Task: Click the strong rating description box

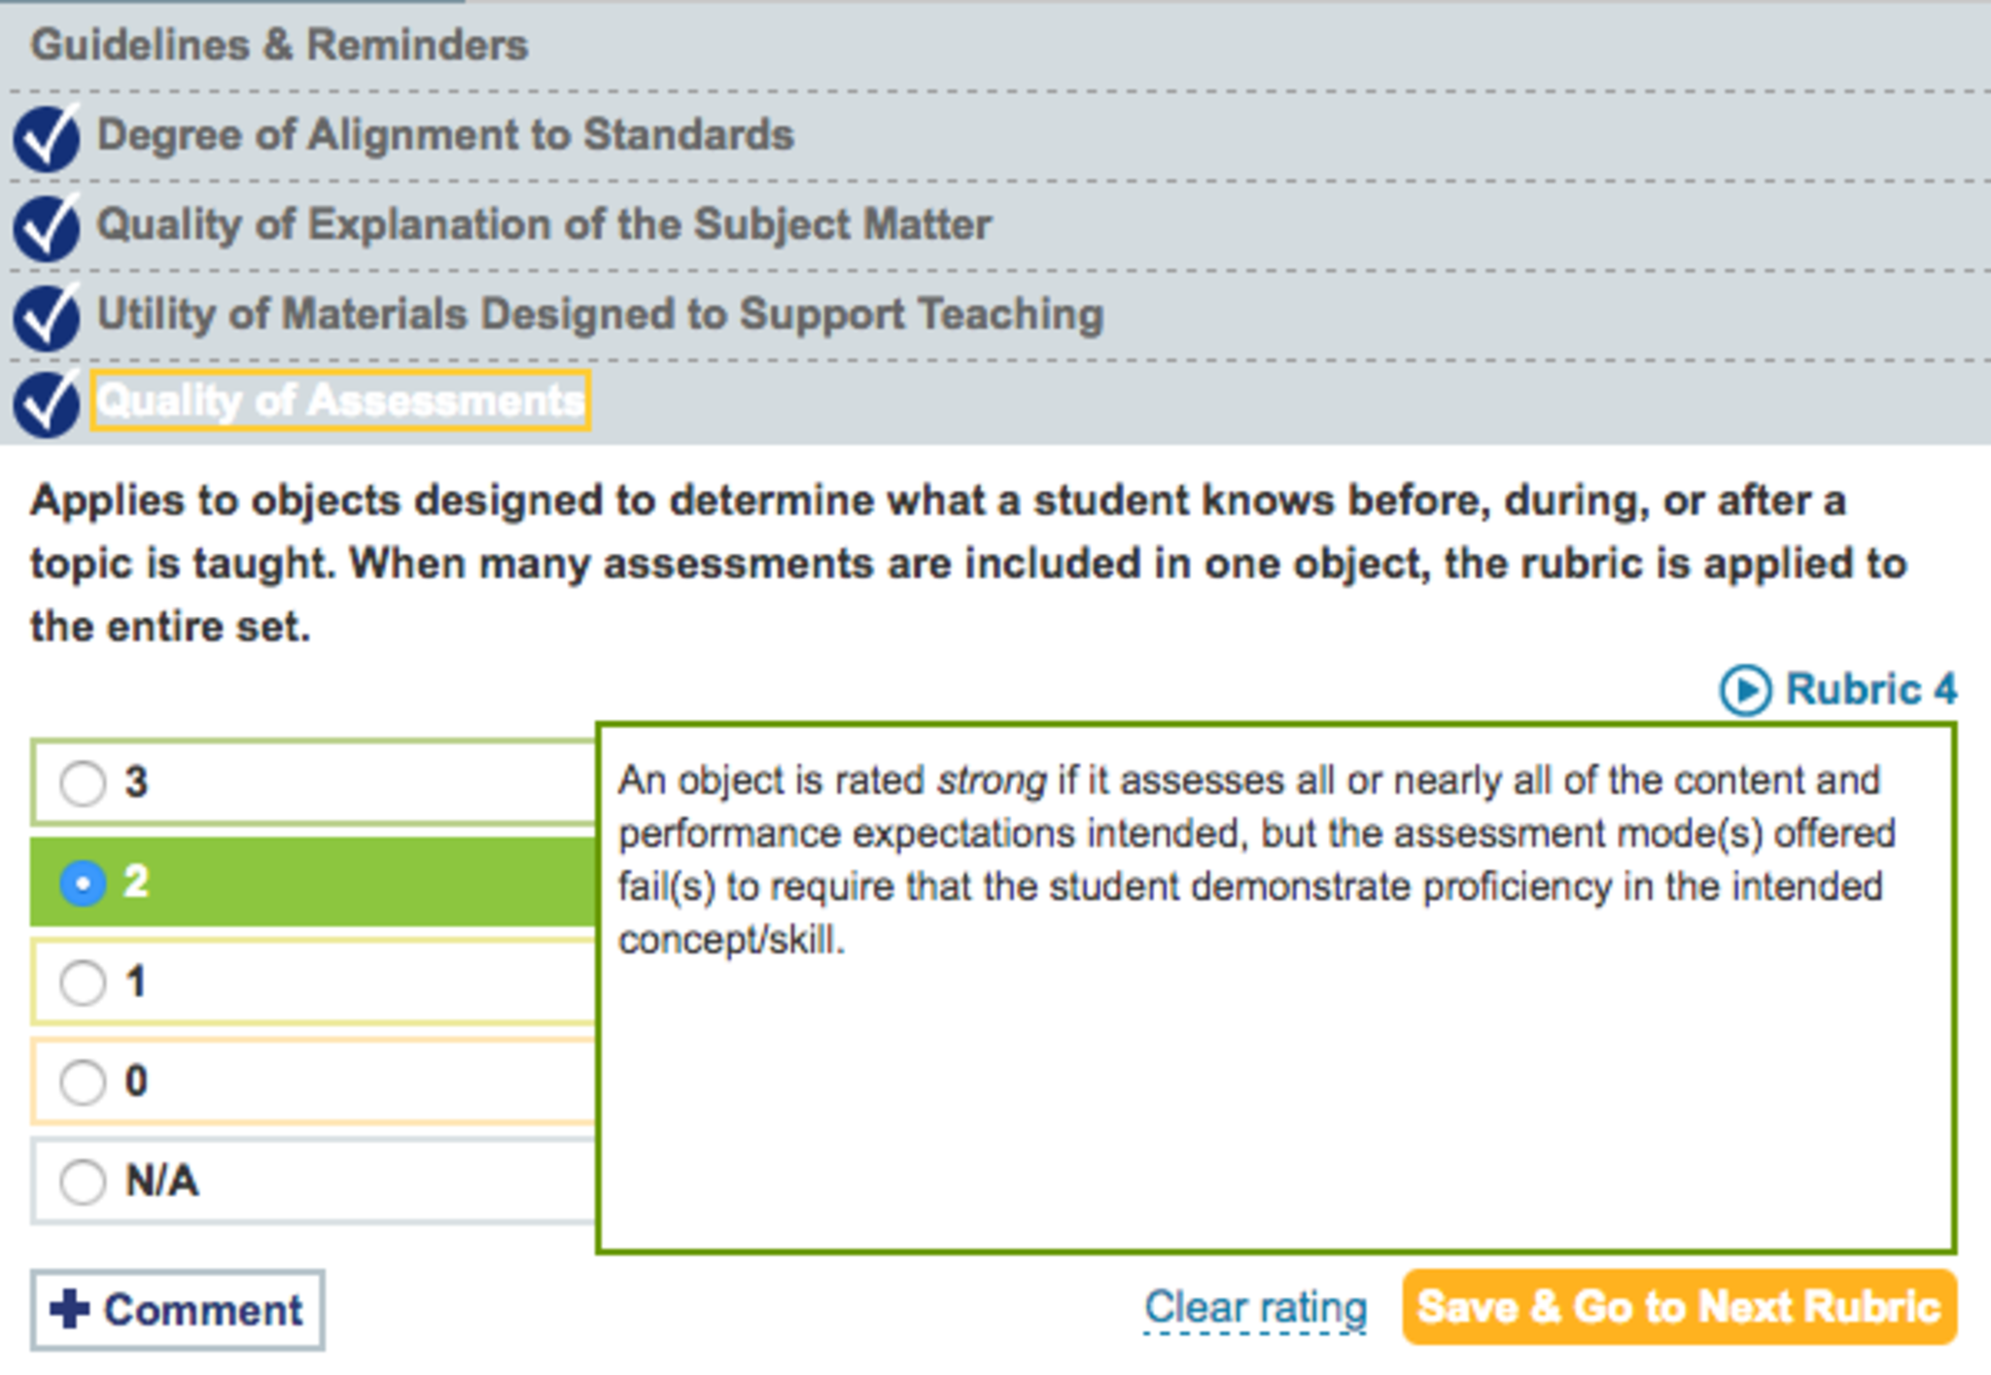Action: tap(1275, 987)
